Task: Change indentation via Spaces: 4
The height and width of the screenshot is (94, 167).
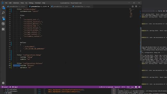Action: [117, 87]
